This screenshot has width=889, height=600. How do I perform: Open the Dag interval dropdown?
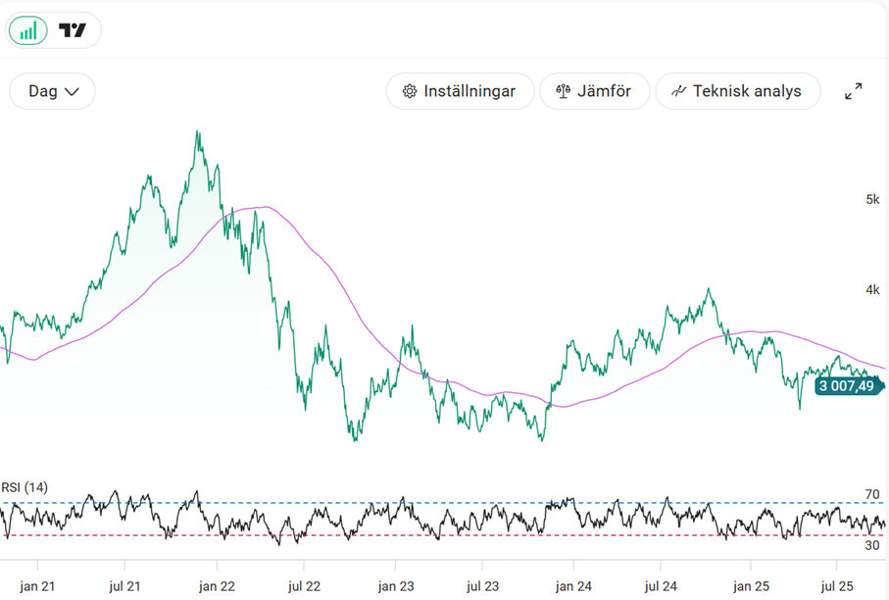(52, 91)
